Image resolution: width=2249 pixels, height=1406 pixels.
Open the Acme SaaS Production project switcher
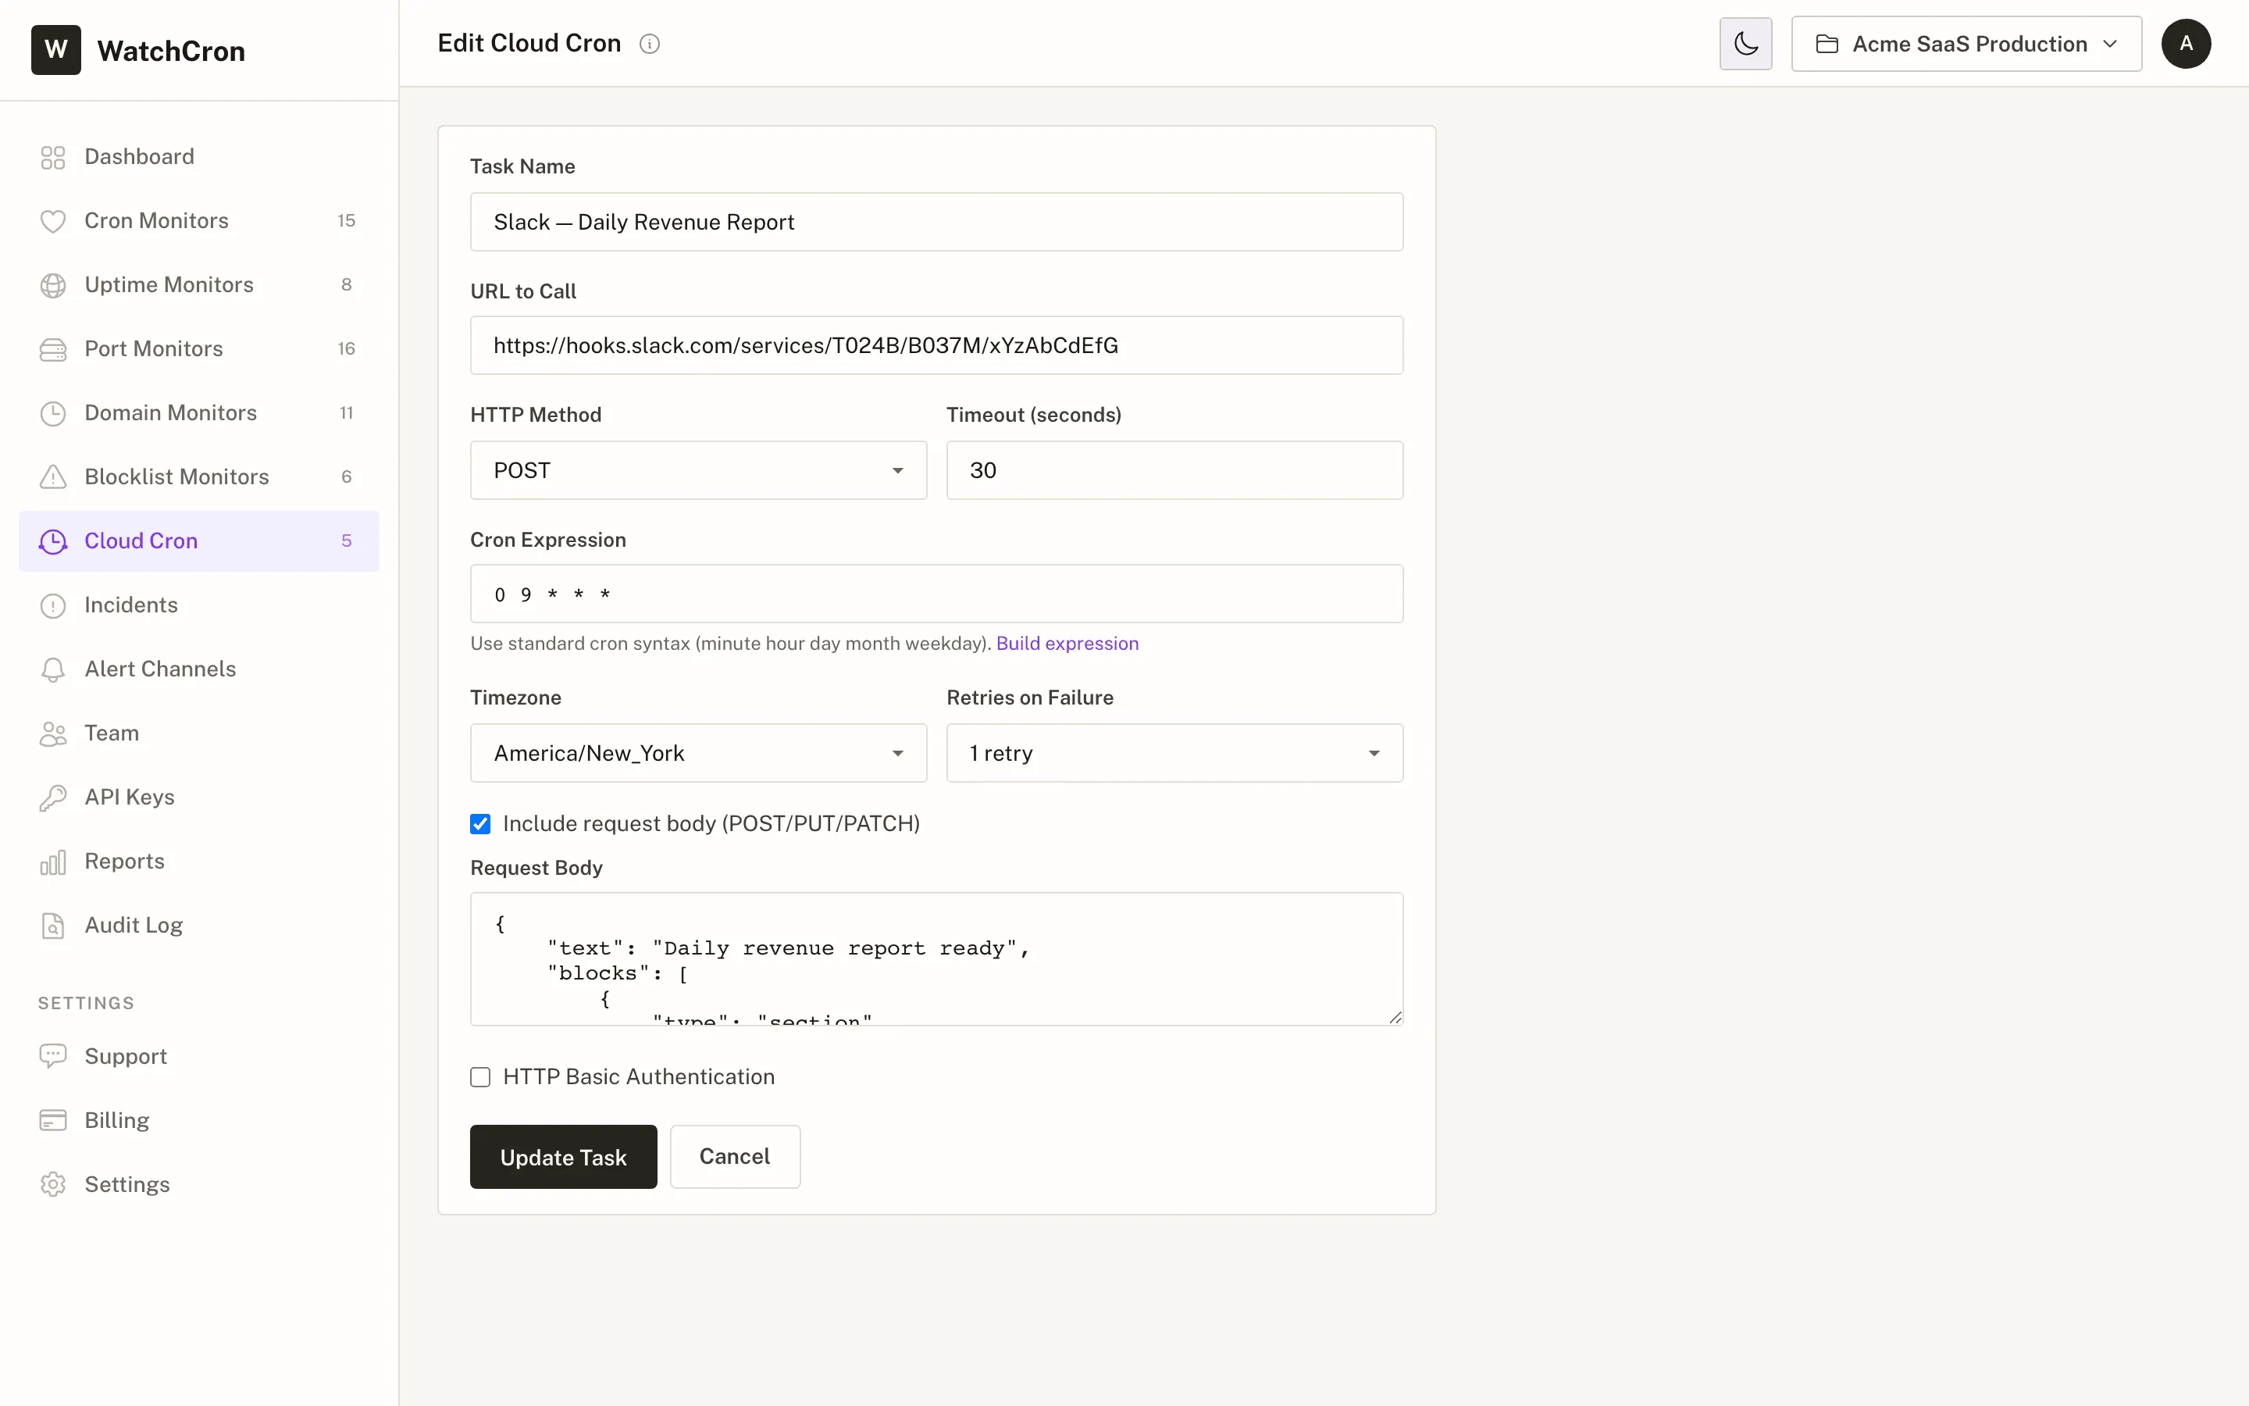pos(1966,44)
